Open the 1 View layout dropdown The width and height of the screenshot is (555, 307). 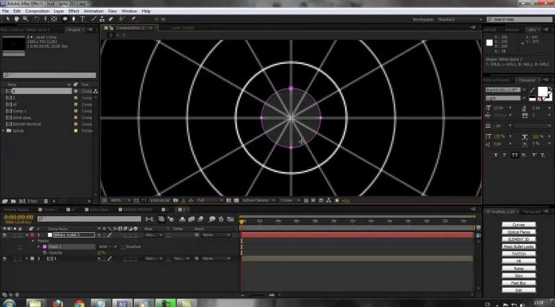290,200
